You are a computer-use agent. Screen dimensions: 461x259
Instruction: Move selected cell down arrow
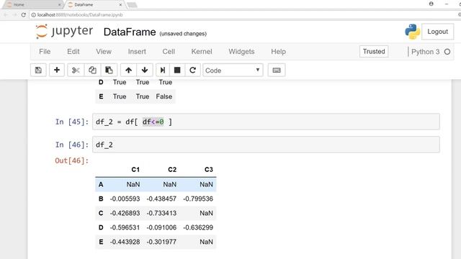[x=145, y=71]
